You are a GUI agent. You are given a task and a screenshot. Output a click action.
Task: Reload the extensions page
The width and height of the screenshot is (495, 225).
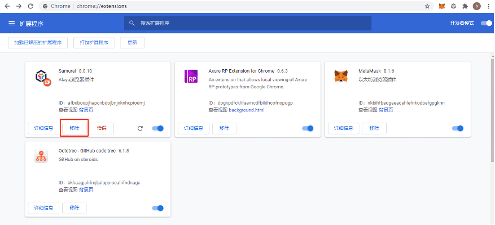pos(30,6)
